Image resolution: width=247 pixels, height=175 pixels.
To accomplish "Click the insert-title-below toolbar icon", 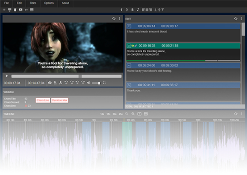I will [x=10, y=10].
